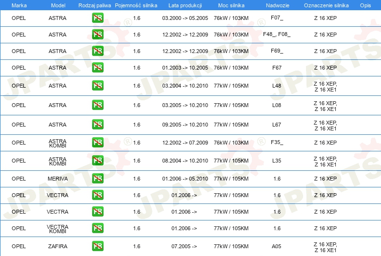Viewport: 381px width, 256px height.
Task: Click the production dates '12.2002 -> 07.2009'
Action: click(185, 143)
